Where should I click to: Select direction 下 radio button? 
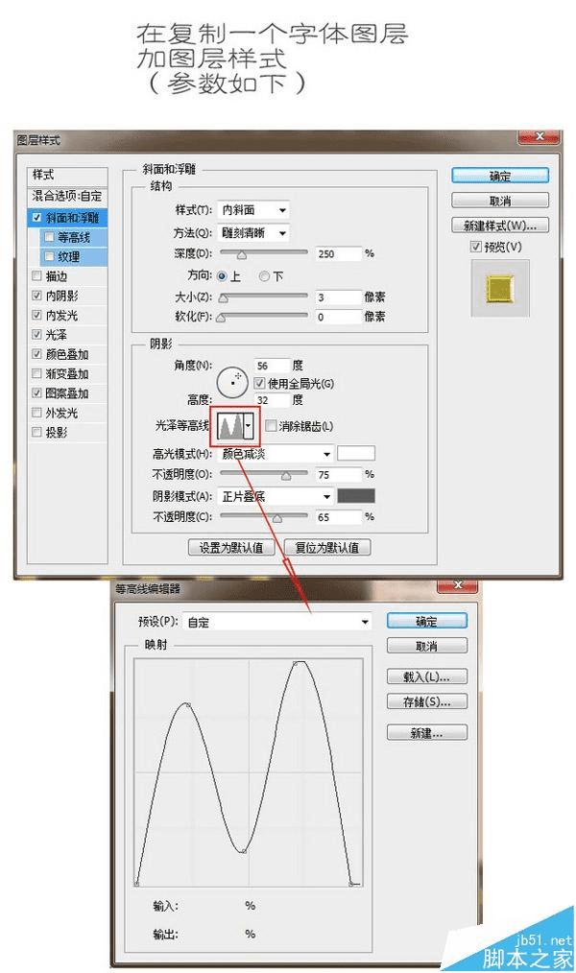264,276
